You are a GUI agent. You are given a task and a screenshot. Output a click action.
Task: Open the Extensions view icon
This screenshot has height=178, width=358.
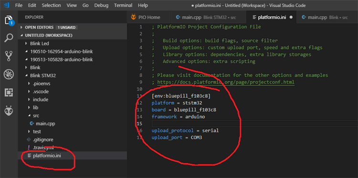click(x=9, y=93)
